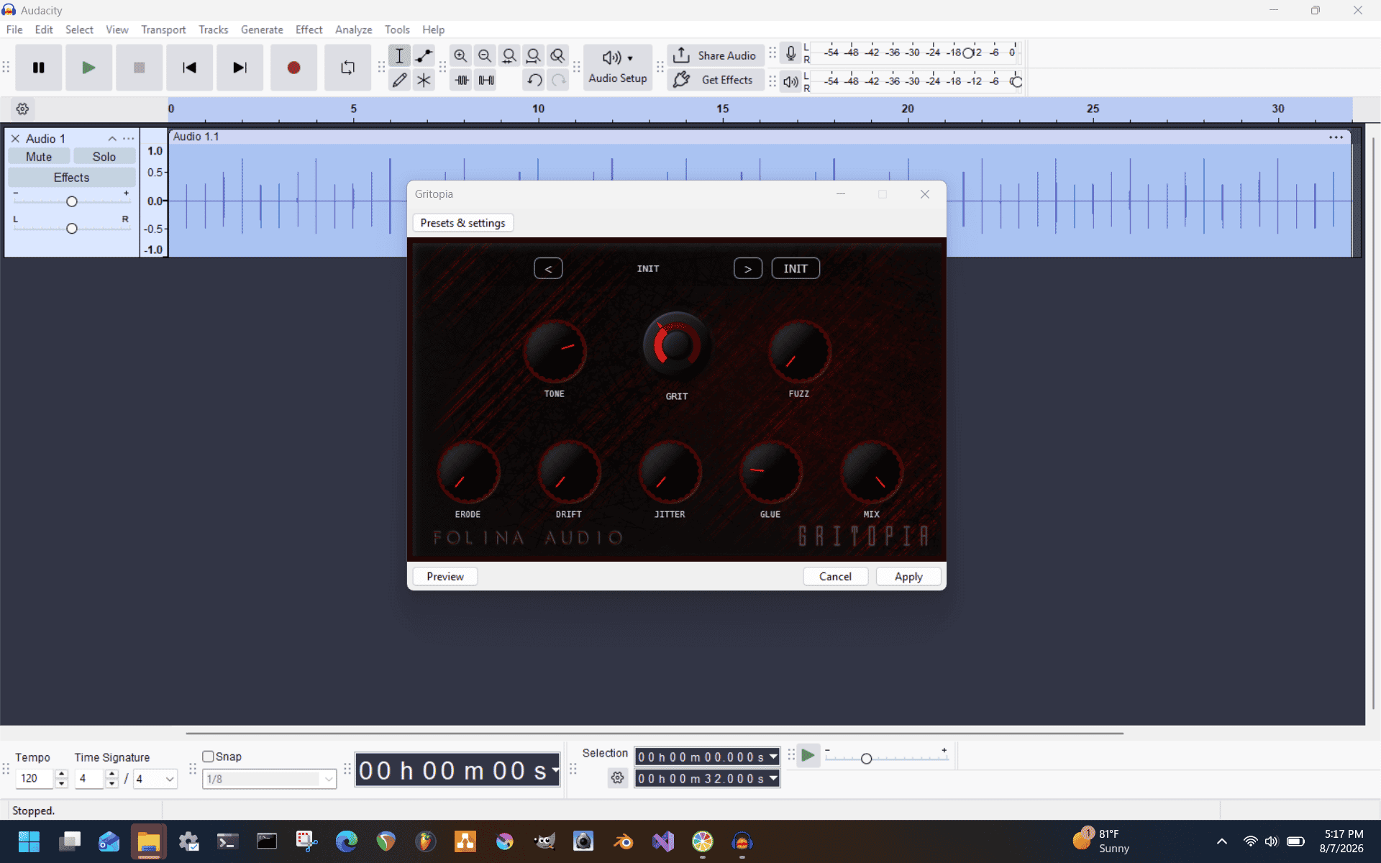Mute the Audio 1 track
Image resolution: width=1381 pixels, height=863 pixels.
[x=39, y=157]
